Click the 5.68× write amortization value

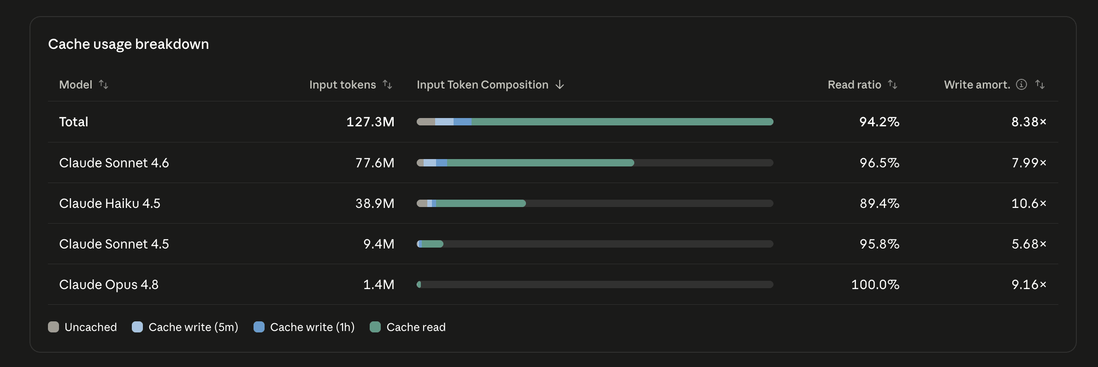[x=1029, y=244]
